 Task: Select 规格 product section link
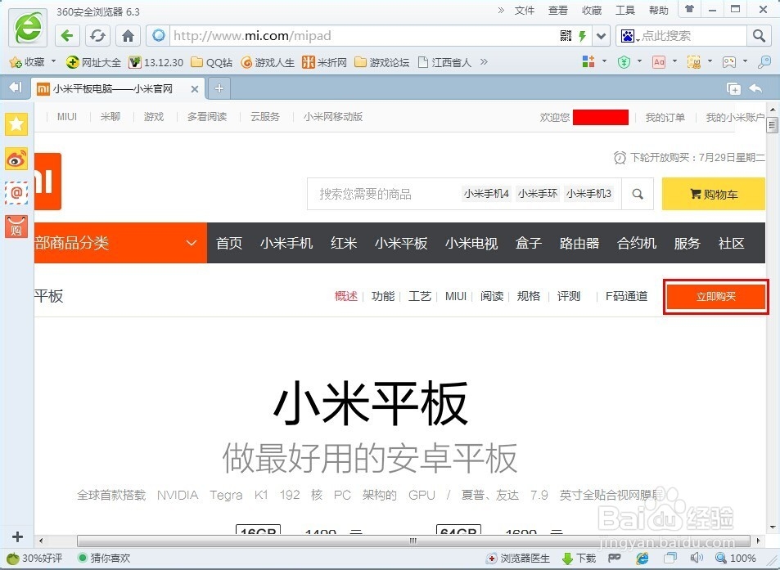click(528, 296)
